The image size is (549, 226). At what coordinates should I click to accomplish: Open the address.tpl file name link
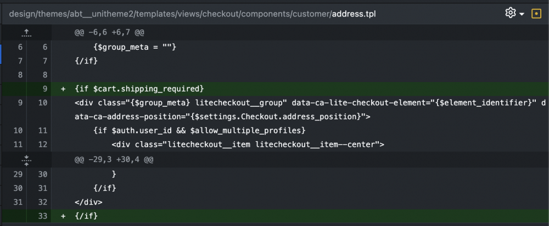354,14
